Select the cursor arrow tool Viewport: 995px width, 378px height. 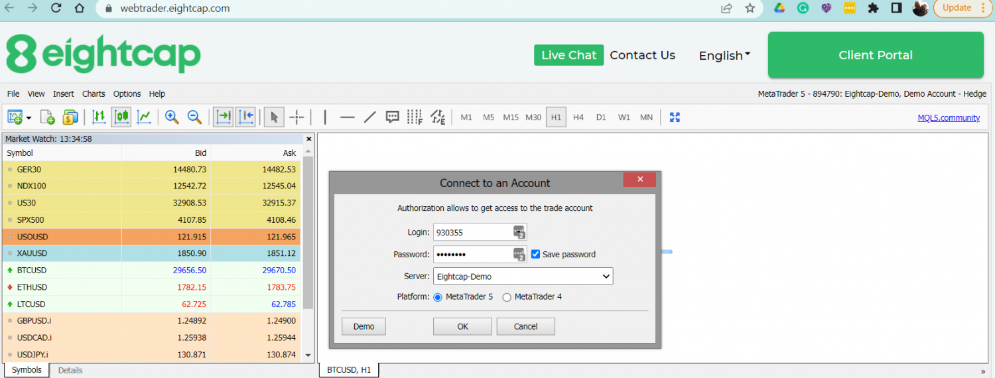pyautogui.click(x=274, y=117)
